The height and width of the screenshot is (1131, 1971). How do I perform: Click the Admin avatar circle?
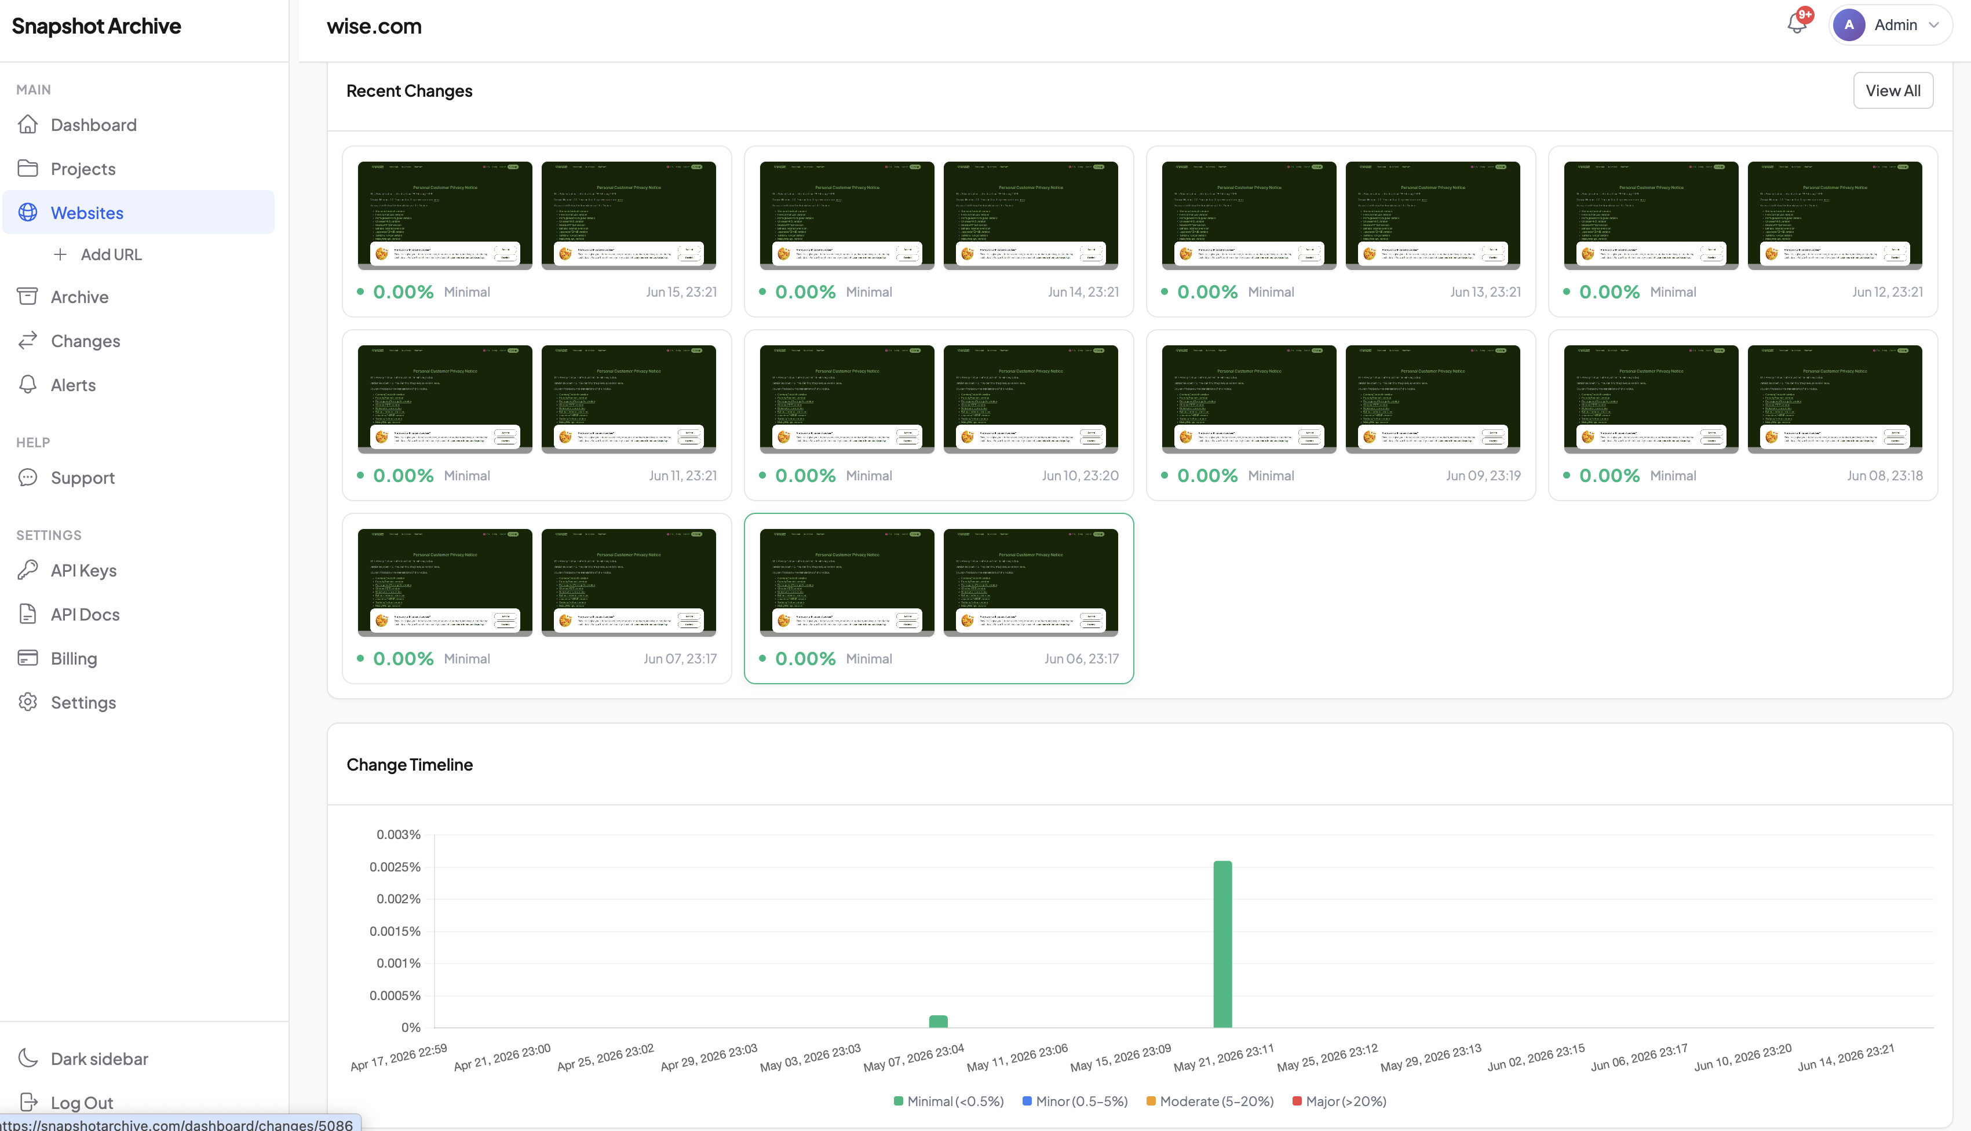(x=1849, y=25)
